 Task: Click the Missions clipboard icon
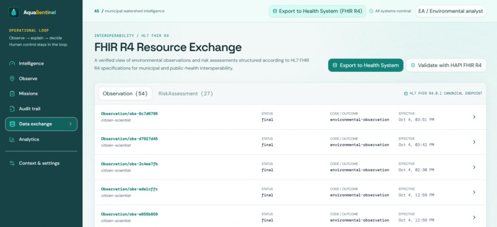pos(12,94)
